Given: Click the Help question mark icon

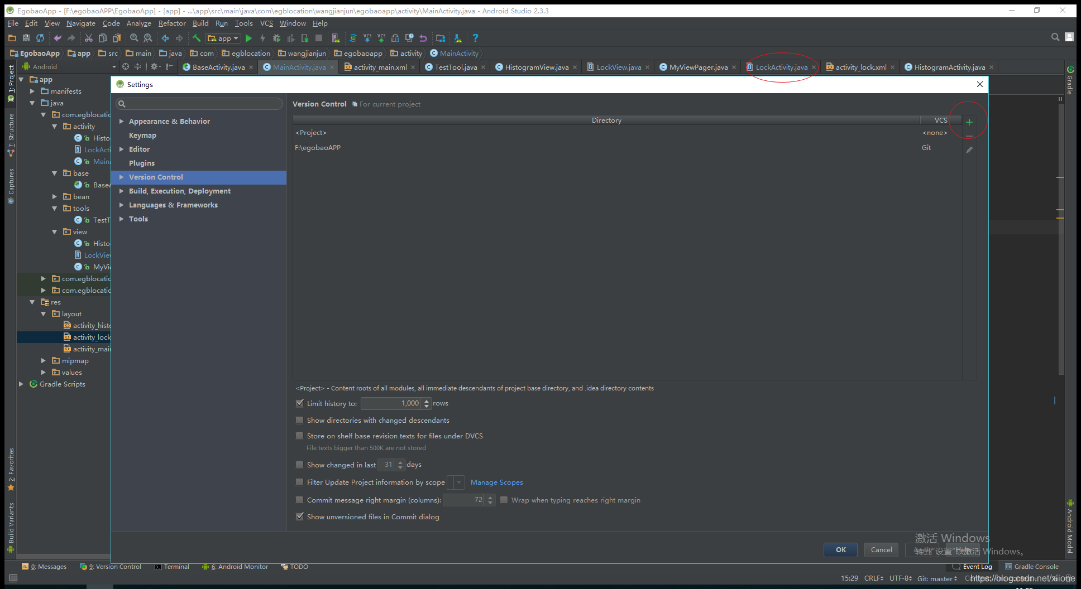Looking at the screenshot, I should point(475,38).
